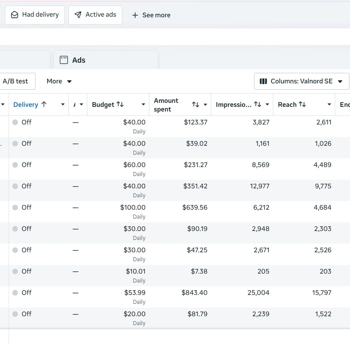Click the Off status dot for $39.02 row

point(15,144)
